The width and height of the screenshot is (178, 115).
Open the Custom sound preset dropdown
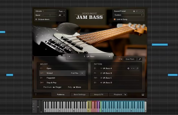tap(128, 15)
